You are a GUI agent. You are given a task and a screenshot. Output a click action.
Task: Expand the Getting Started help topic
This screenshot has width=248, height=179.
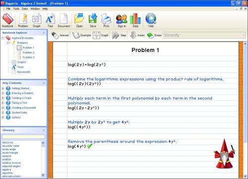pos(3,88)
